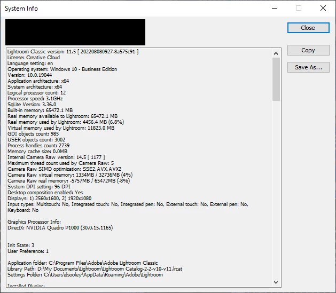Open the Save As dialog
This screenshot has height=293, width=336.
point(308,67)
